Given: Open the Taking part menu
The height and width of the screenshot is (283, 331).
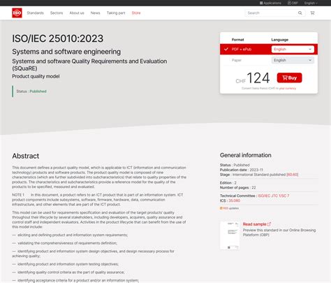Looking at the screenshot, I should [x=116, y=13].
